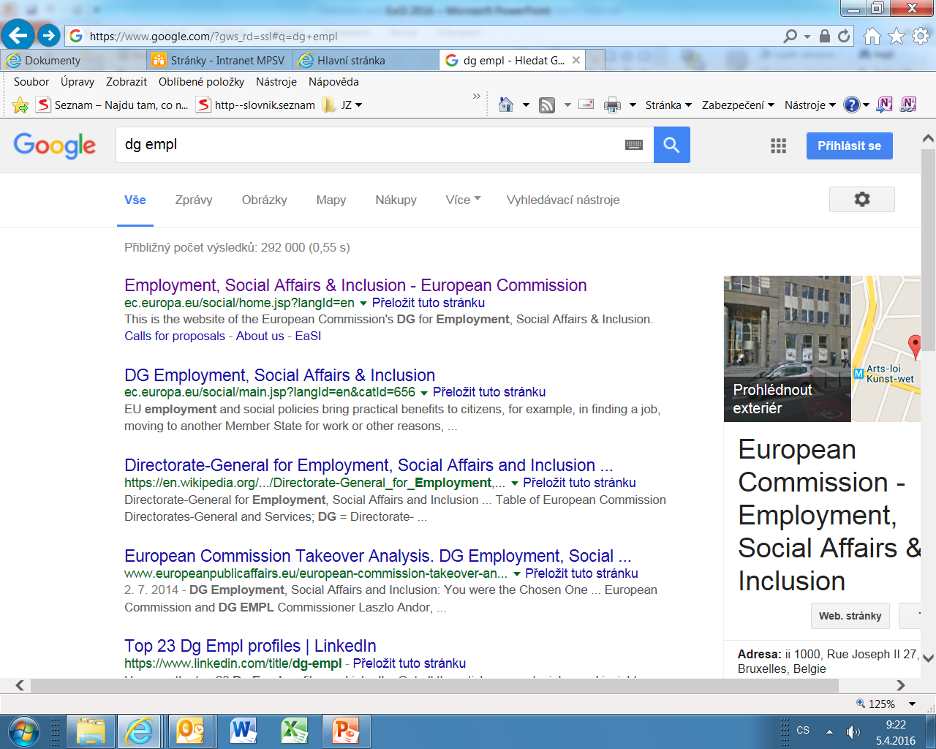Open the Prohlédnout exteriér street view thumbnail
Screen dimensions: 936x749
coord(788,349)
